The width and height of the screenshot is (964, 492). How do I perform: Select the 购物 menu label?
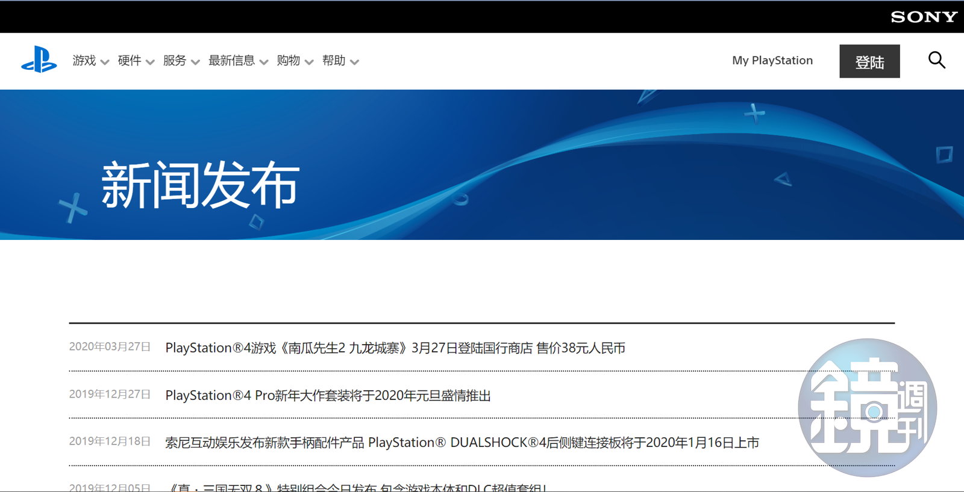tap(289, 61)
